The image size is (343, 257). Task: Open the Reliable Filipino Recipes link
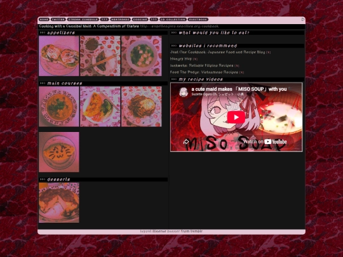point(202,65)
